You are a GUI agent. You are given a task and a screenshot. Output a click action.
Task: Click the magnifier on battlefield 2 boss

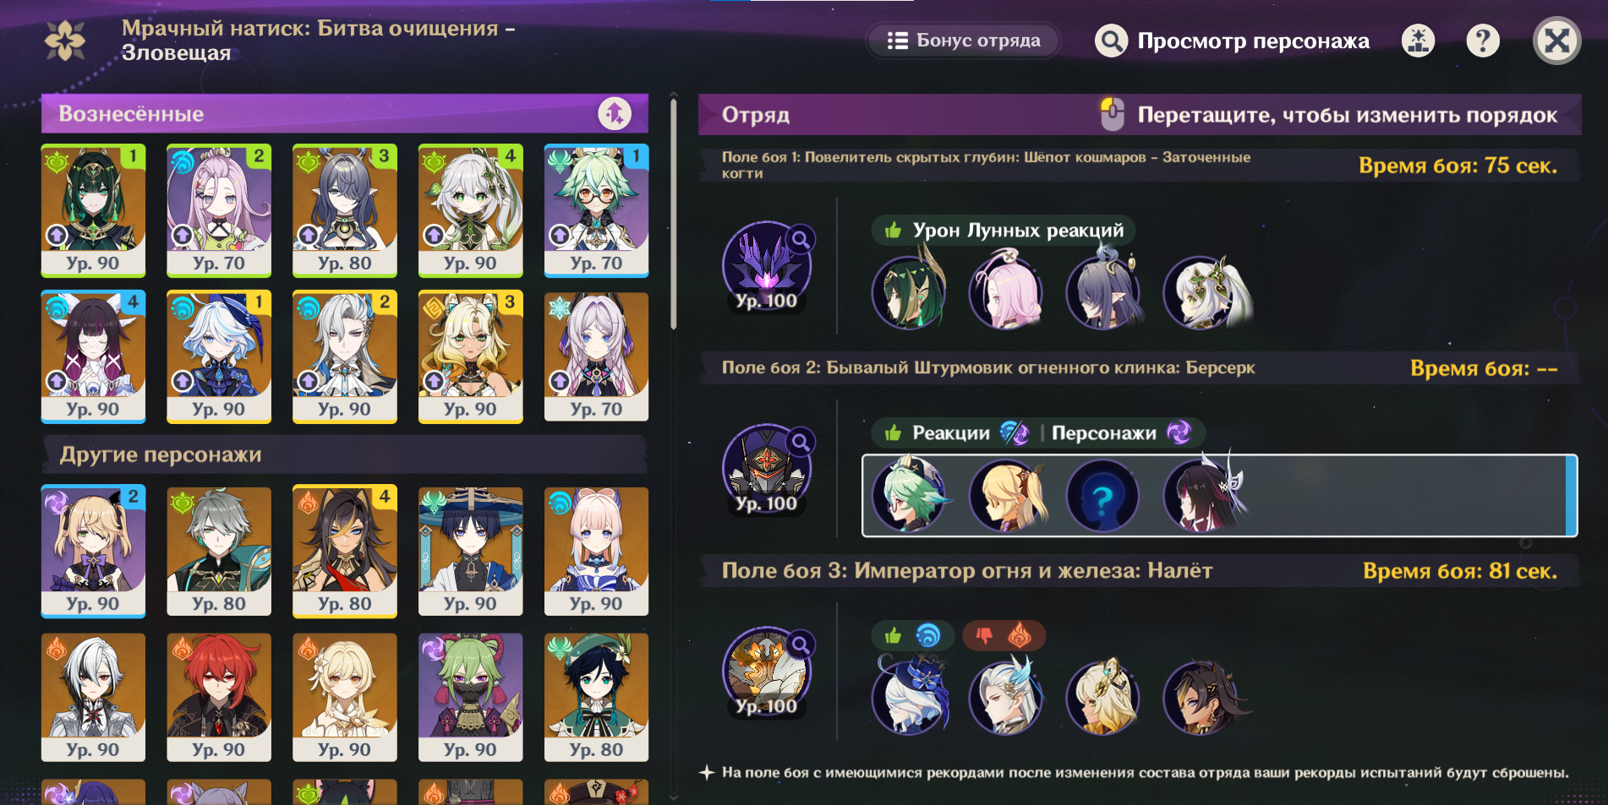coord(800,442)
